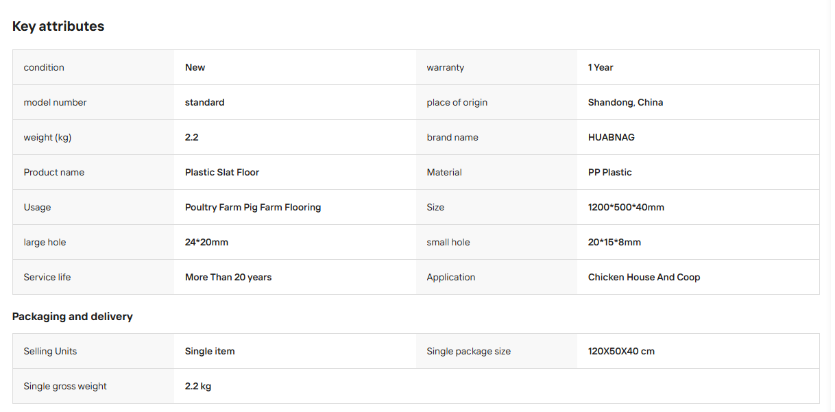Select Single gross weight value 2.2 kg
The image size is (835, 412).
pos(198,386)
